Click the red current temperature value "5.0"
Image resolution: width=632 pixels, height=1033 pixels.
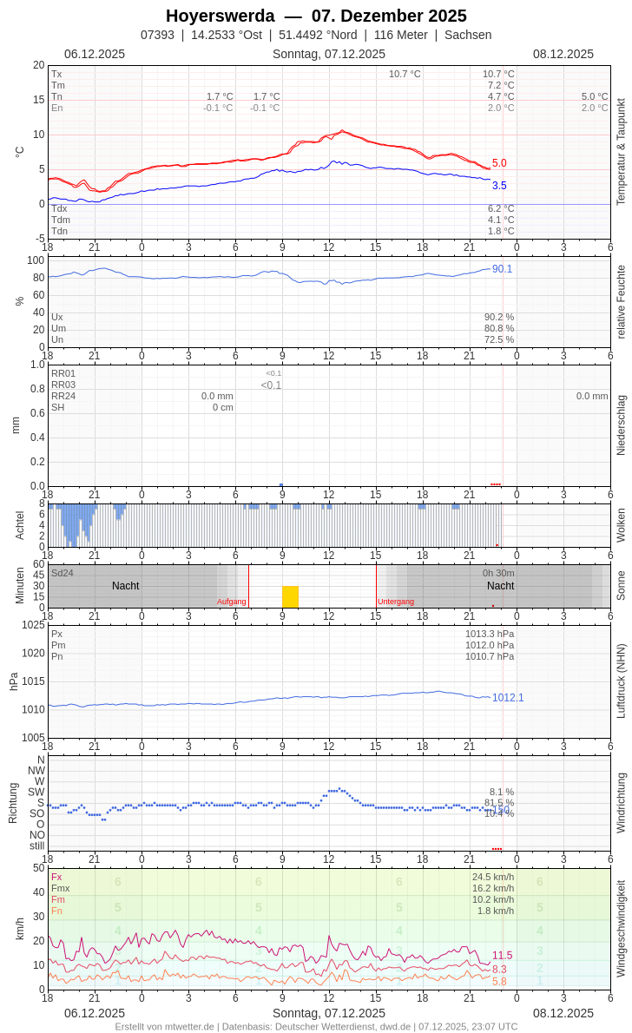(x=499, y=163)
